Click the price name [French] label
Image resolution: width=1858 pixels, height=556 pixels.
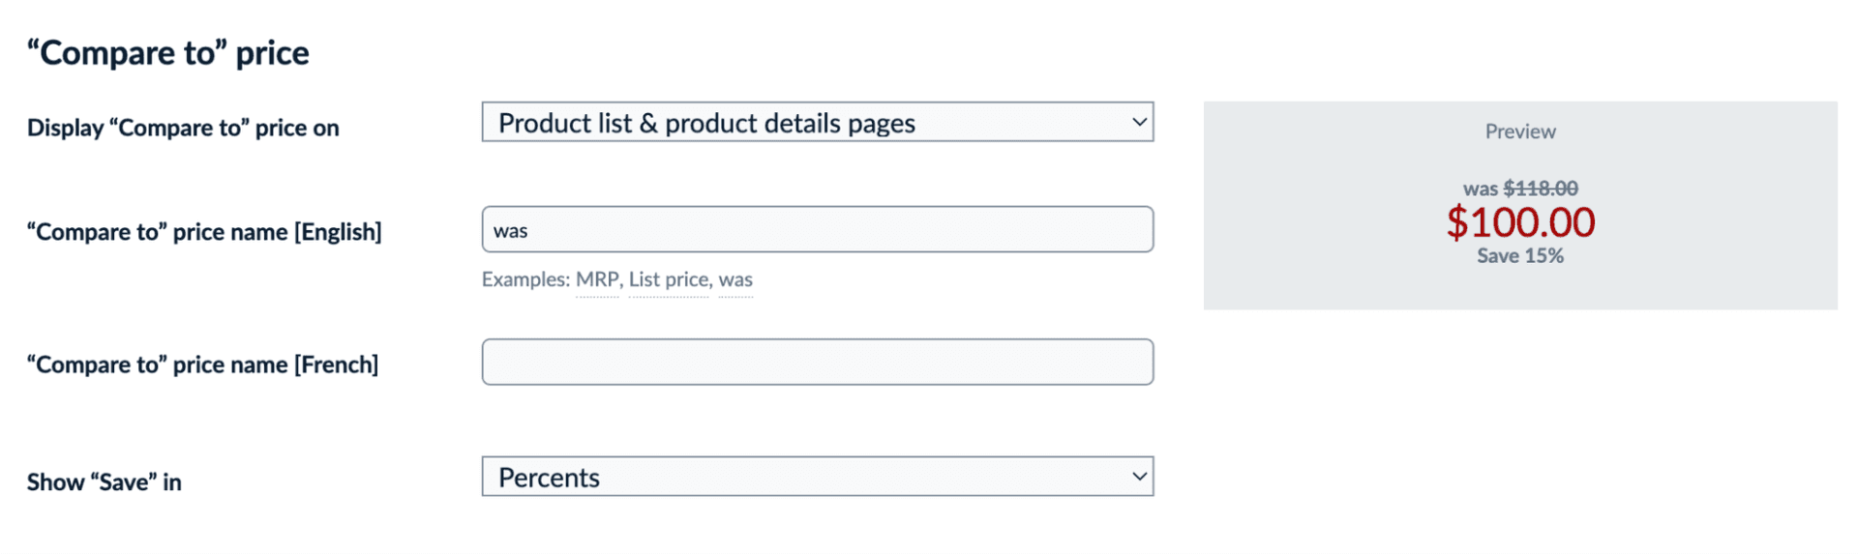(202, 365)
